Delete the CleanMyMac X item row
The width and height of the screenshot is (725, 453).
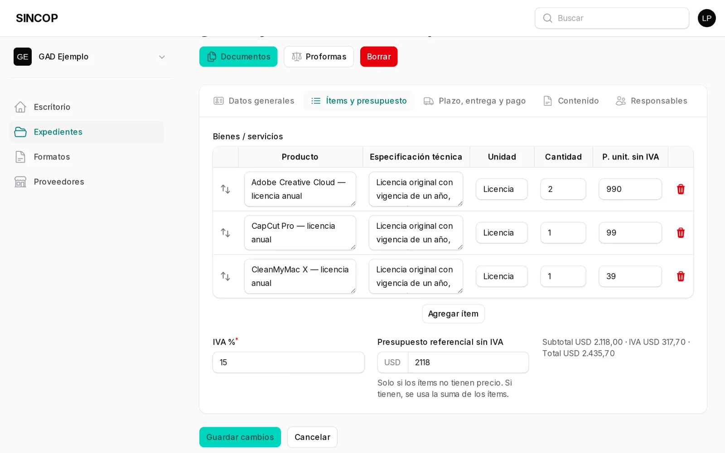tap(681, 276)
